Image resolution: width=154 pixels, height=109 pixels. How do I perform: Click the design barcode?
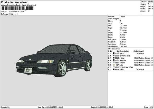click(17, 8)
